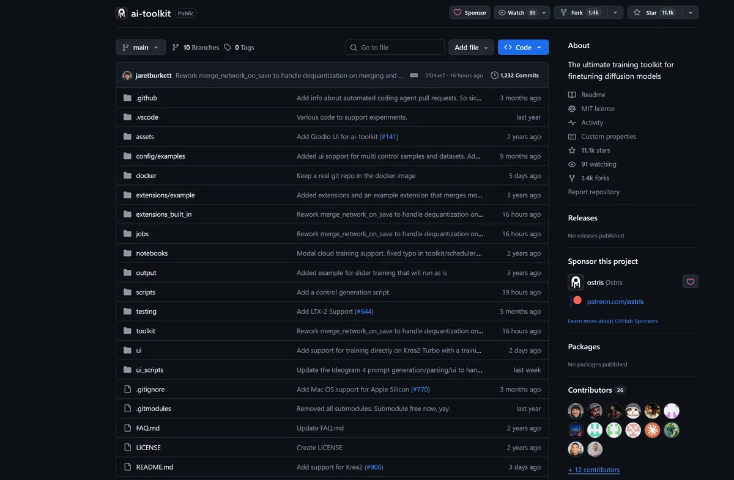734x480 pixels.
Task: Open commit 'Keep a real git repo in the docker image'
Action: (x=356, y=175)
